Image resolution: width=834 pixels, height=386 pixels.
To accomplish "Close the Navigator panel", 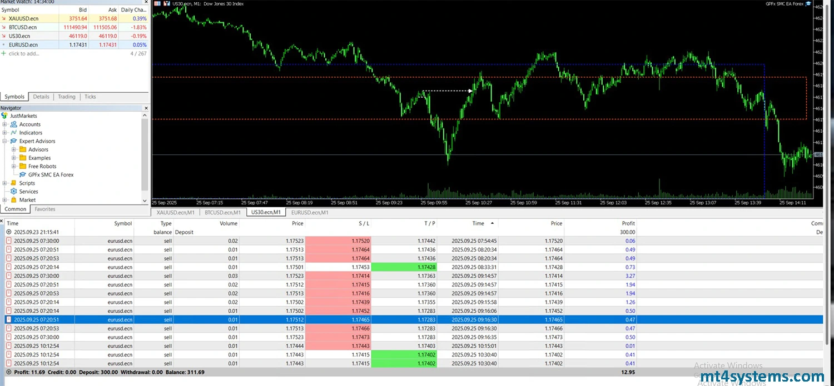I will [146, 108].
